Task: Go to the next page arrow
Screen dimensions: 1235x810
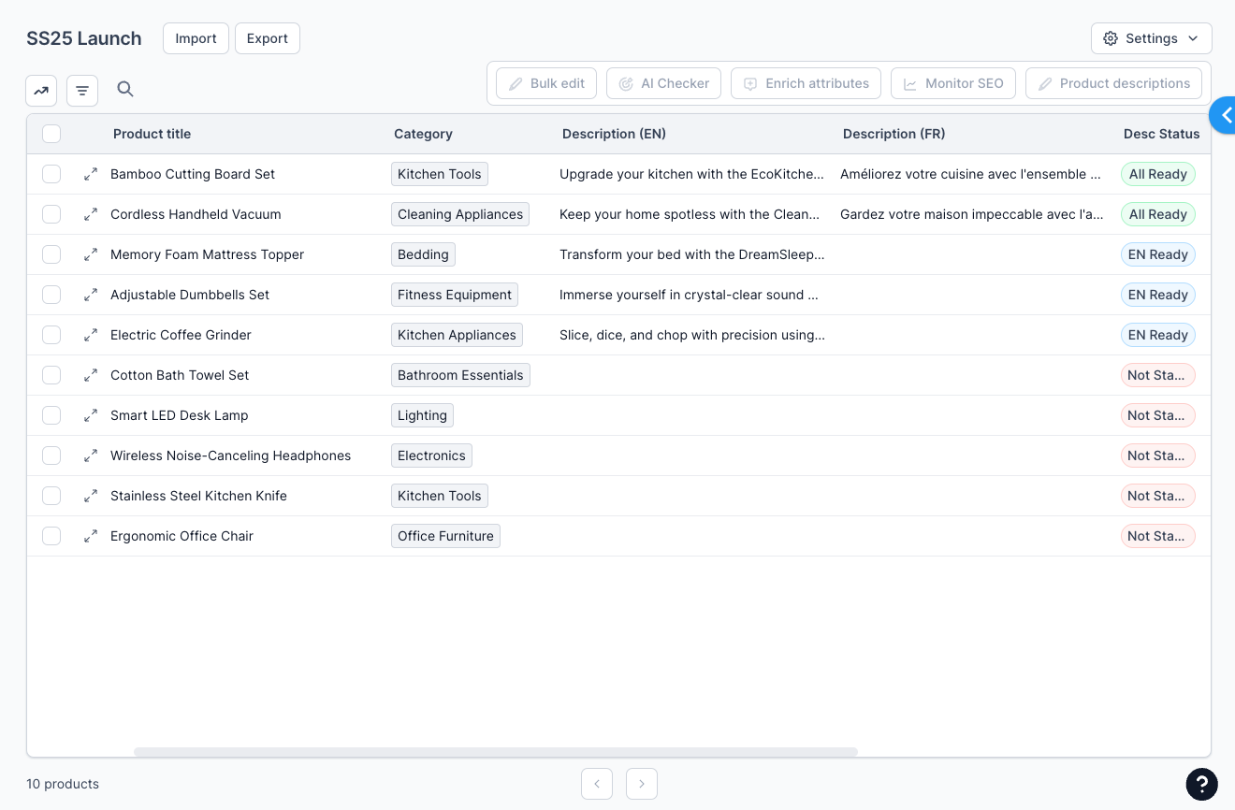Action: click(642, 784)
